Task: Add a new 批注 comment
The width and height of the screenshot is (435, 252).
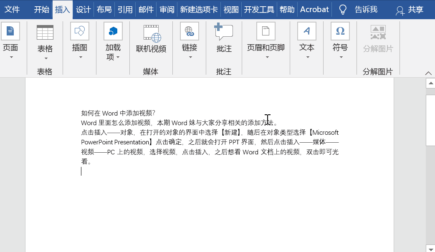Action: click(x=224, y=38)
